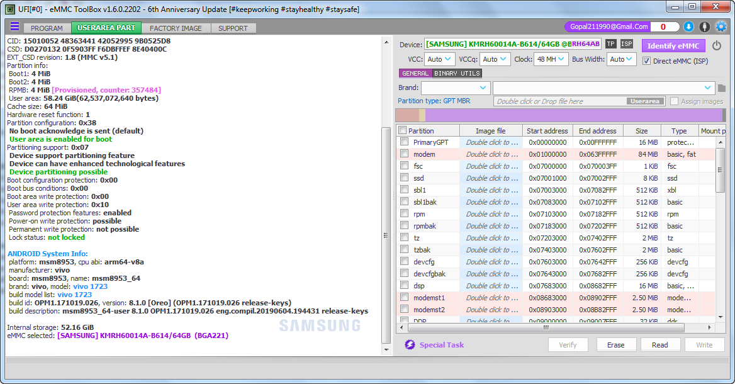Click the tan segment in partition map bar
735x384 pixels.
point(422,115)
